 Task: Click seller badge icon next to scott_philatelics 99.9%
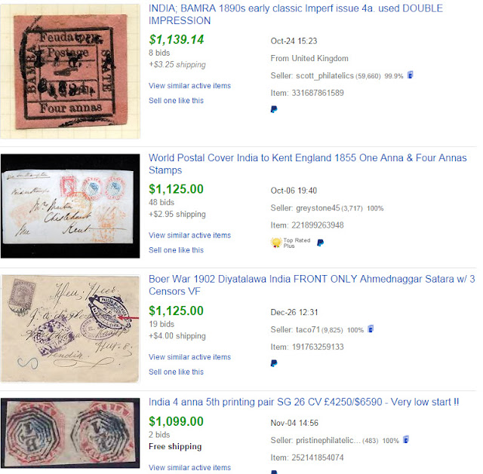[410, 75]
